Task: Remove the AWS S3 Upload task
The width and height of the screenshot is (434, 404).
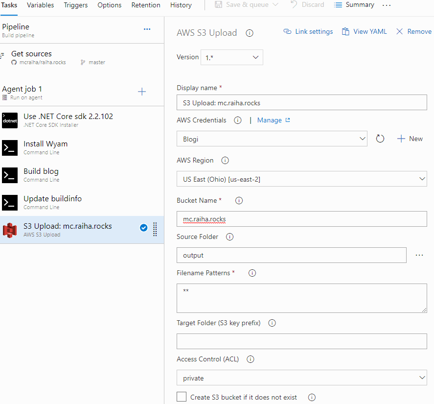Action: click(413, 31)
